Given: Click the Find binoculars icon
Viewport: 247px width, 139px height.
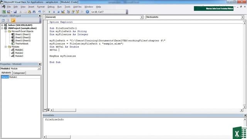Looking at the screenshot, I should click(34, 12).
